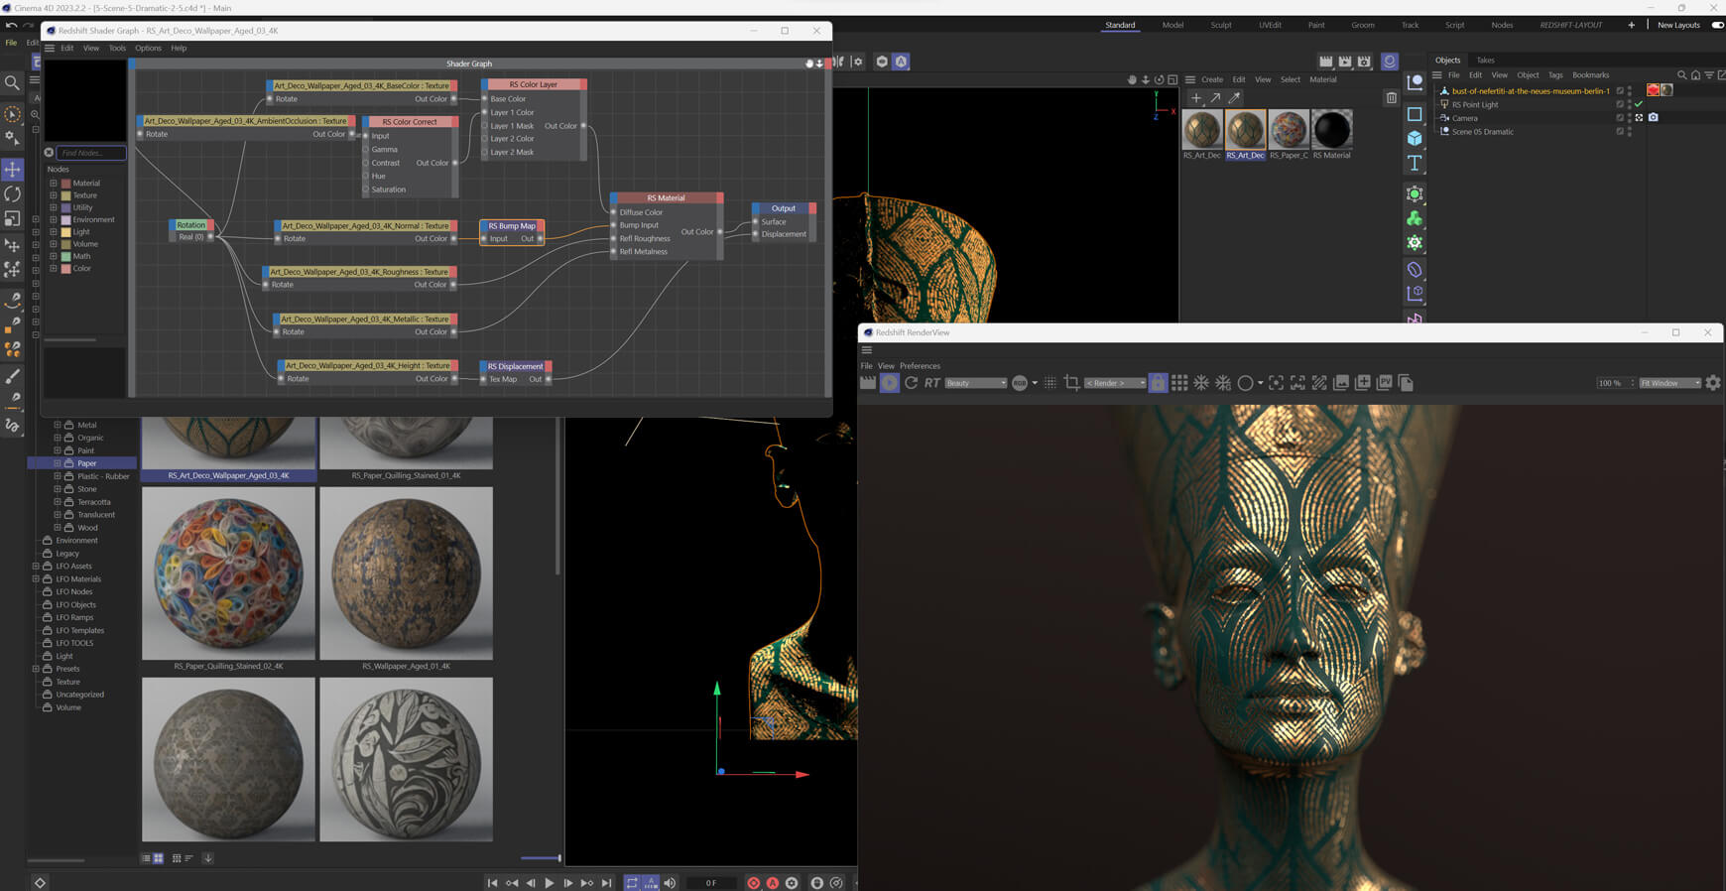Refresh the Redshift render with the reload icon
The image size is (1726, 891).
tap(911, 383)
